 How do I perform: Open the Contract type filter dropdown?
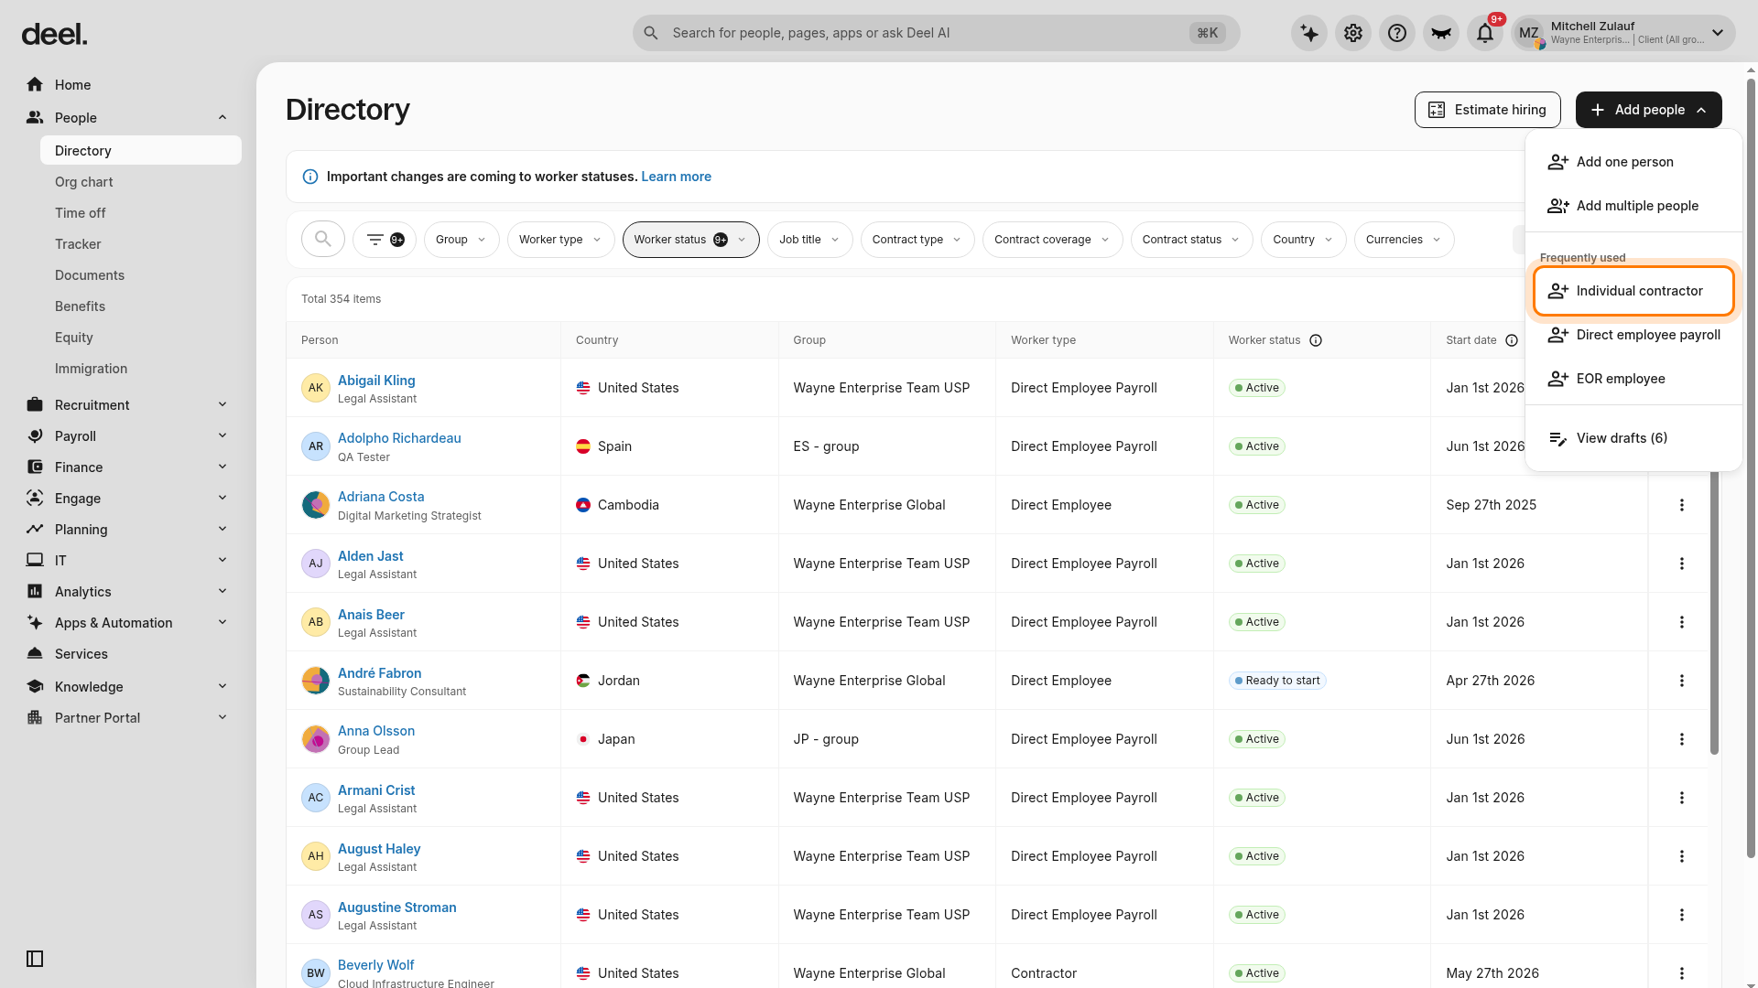coord(917,240)
